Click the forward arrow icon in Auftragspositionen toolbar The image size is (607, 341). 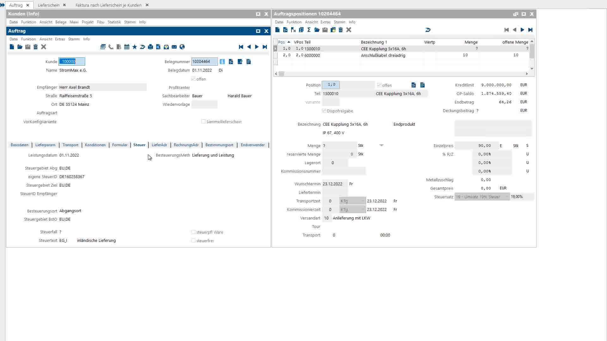pyautogui.click(x=428, y=30)
